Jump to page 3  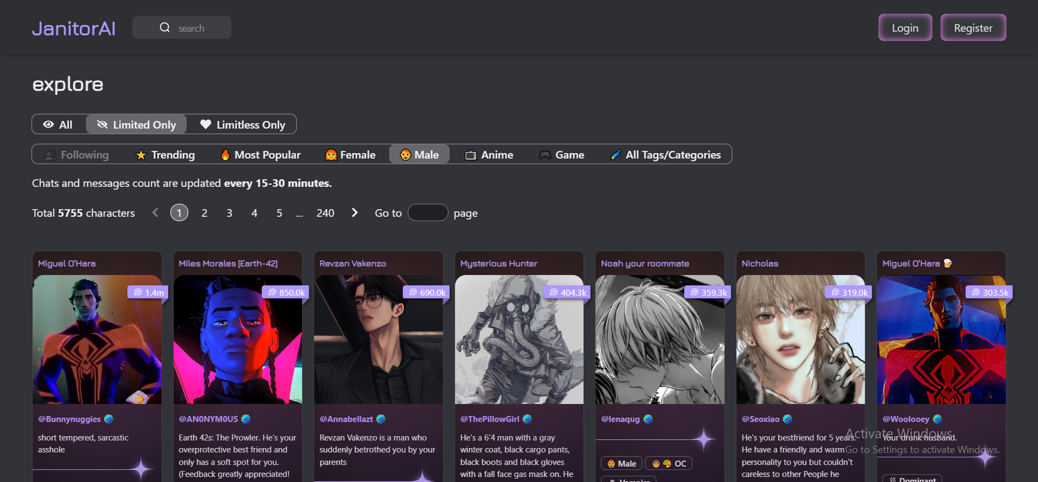229,213
